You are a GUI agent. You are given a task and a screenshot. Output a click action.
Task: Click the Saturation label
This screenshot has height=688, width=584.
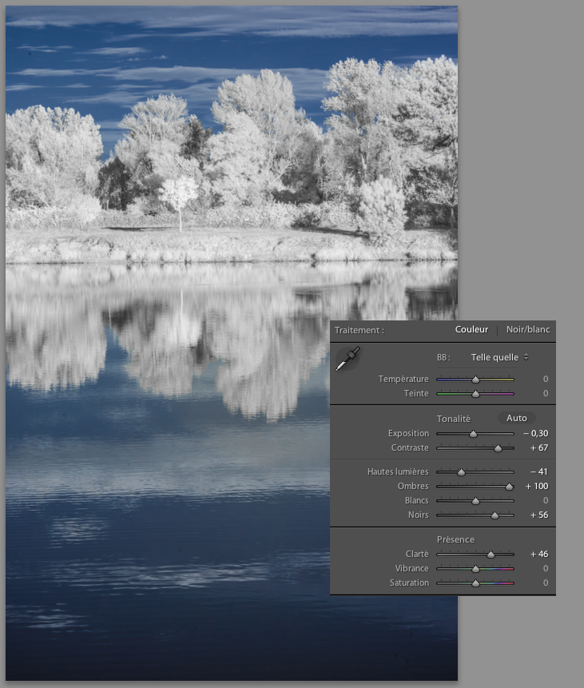tap(409, 583)
